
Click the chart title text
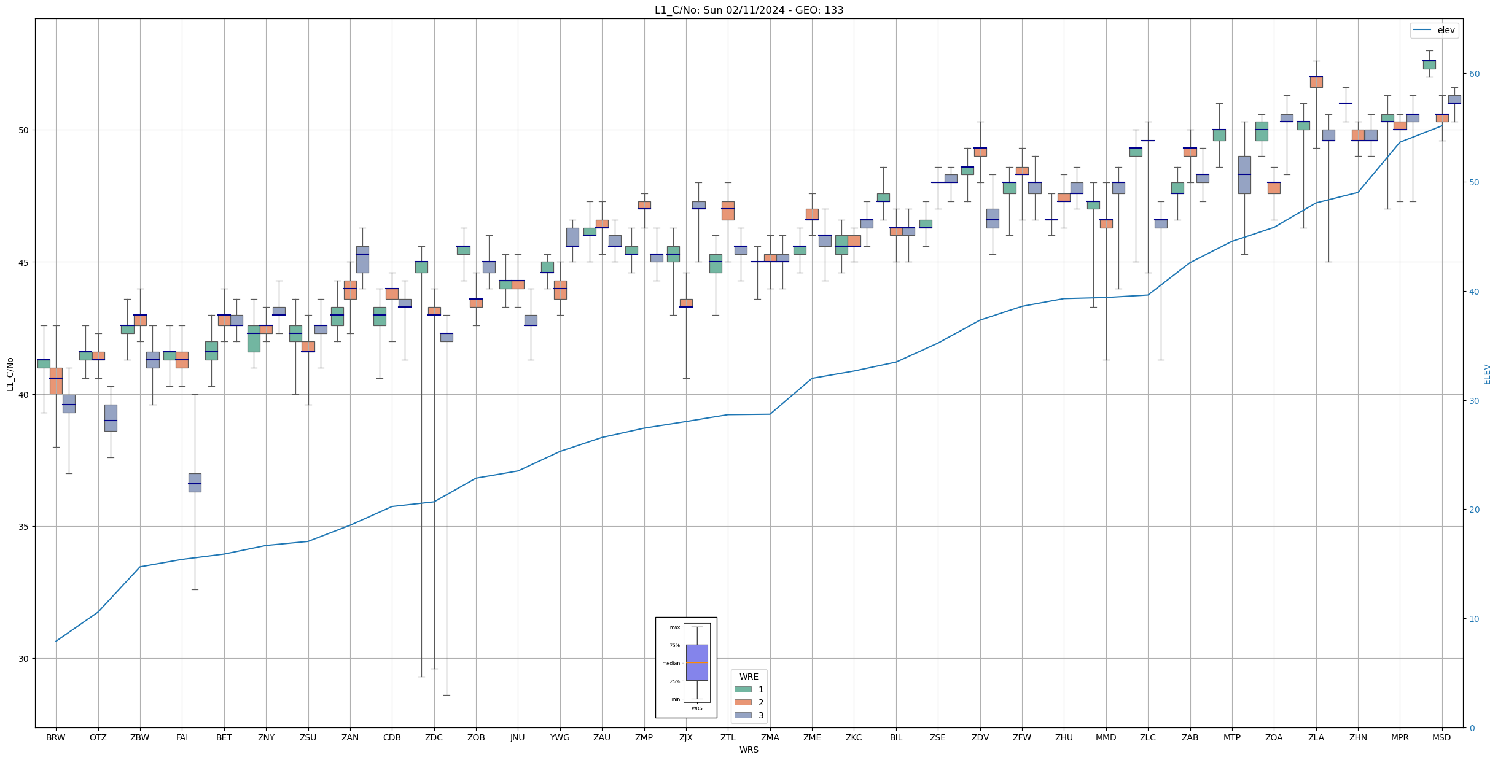749,10
